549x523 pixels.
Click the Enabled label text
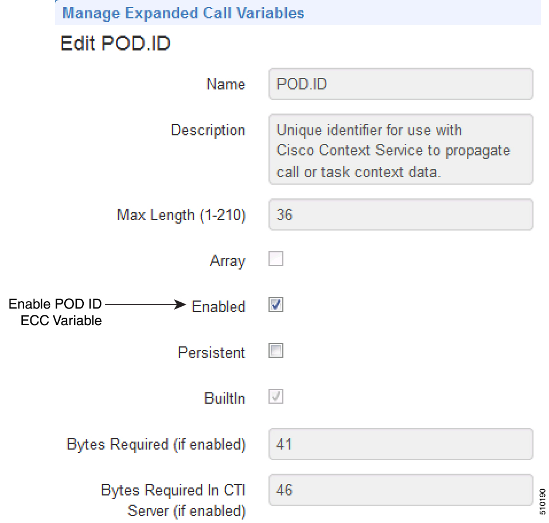point(219,307)
